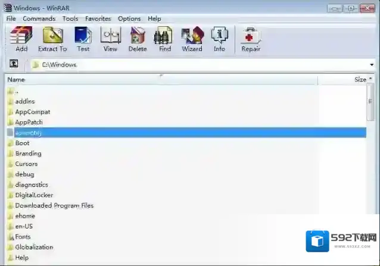
Task: Select the Fonts folder
Action: click(23, 237)
